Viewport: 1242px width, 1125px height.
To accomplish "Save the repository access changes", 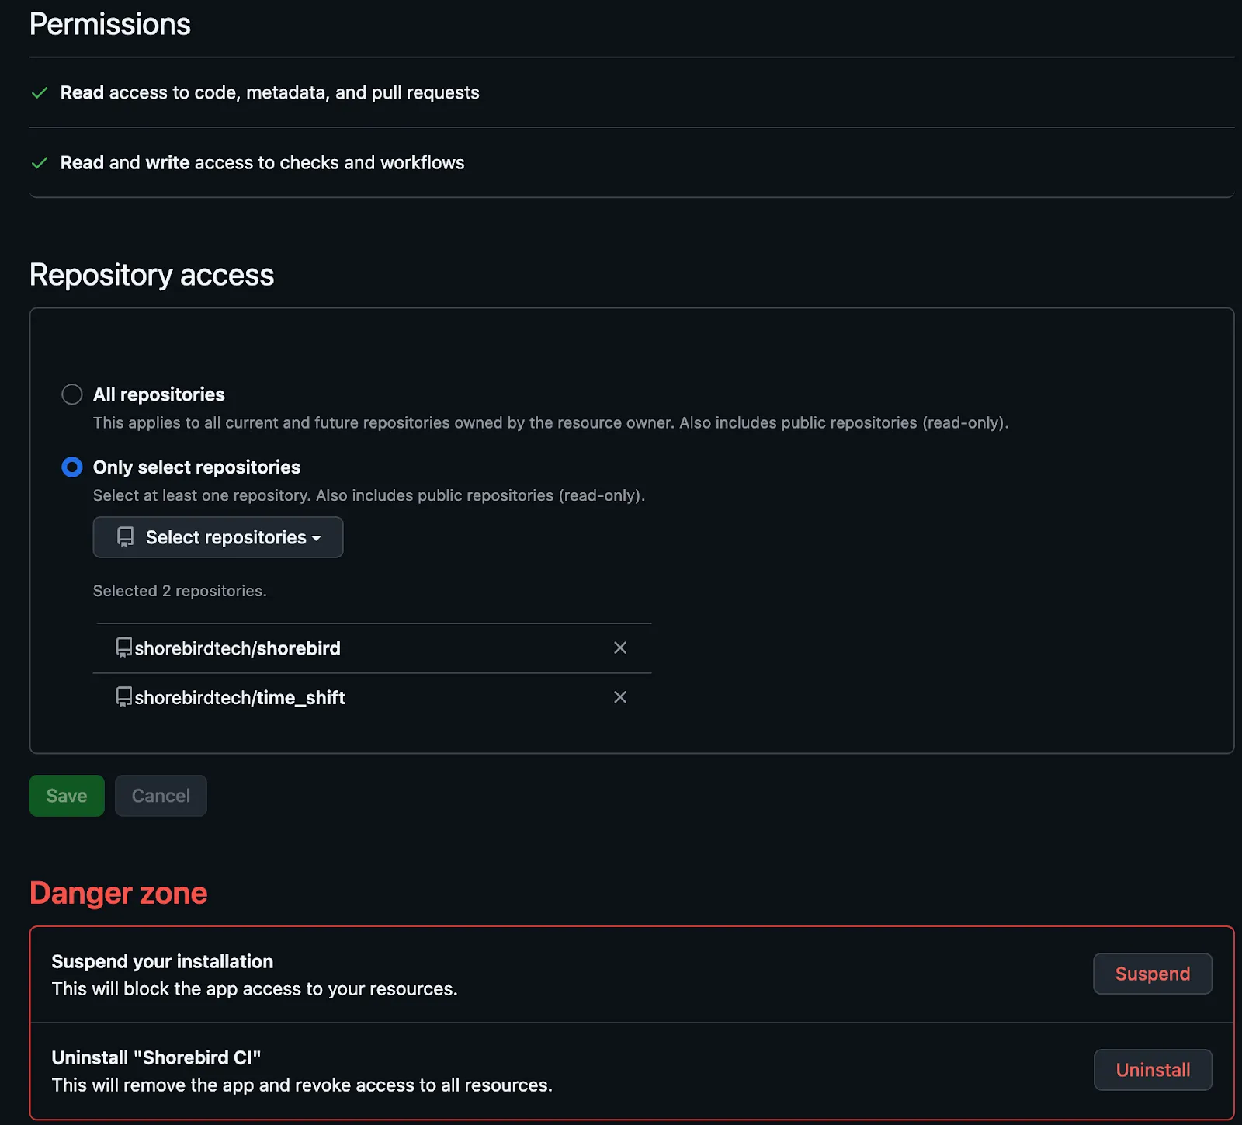I will [66, 795].
